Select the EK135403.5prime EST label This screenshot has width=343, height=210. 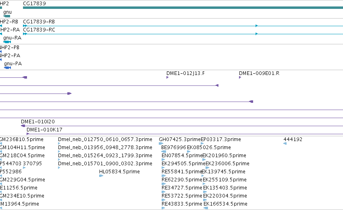225,188
